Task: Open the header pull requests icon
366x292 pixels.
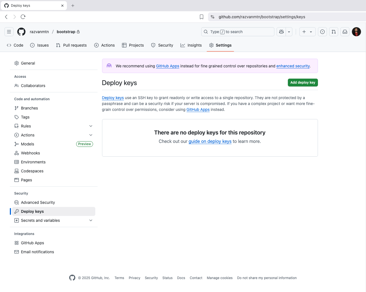Action: (334, 32)
